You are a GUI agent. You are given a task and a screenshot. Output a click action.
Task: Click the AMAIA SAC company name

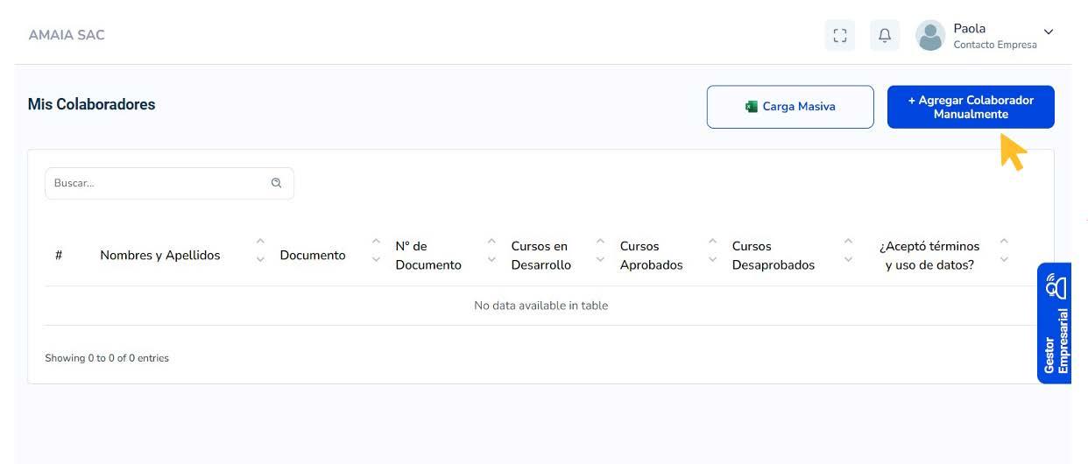67,35
